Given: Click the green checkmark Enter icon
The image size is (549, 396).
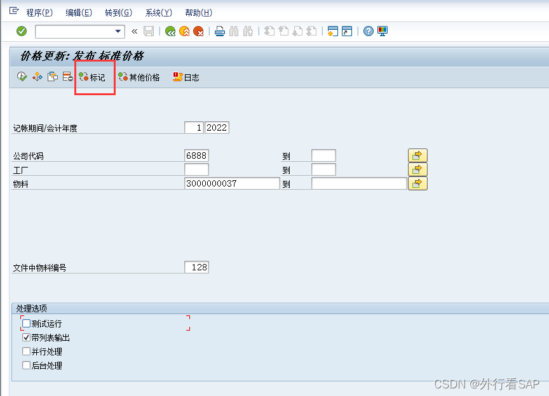Looking at the screenshot, I should coord(22,31).
